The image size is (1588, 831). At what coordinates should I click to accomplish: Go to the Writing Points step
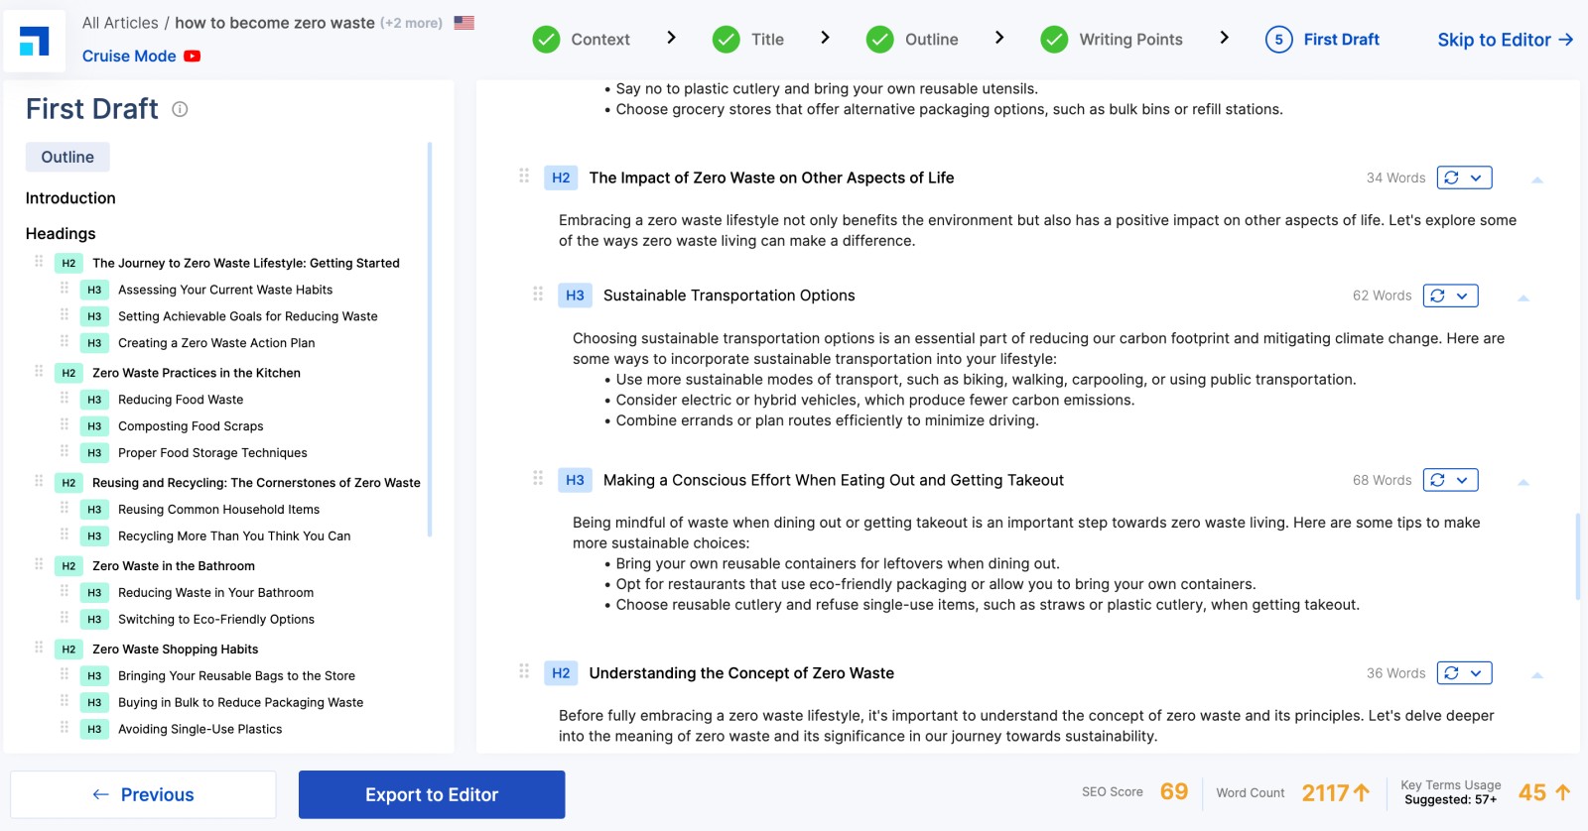(1112, 40)
